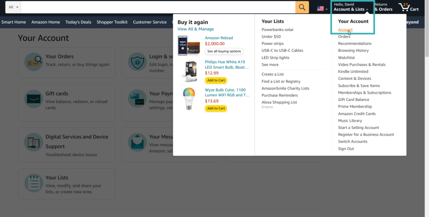Click the Gift cards card icon
This screenshot has height=217, width=429.
tap(34, 99)
